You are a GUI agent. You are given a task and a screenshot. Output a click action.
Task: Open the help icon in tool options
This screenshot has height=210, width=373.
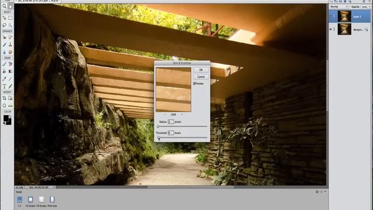click(317, 192)
